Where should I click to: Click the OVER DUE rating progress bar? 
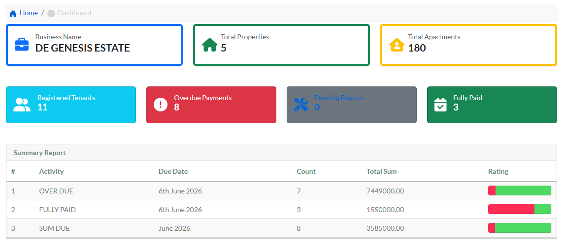tap(520, 190)
